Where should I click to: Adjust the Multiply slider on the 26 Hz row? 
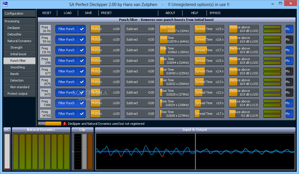click(105, 29)
